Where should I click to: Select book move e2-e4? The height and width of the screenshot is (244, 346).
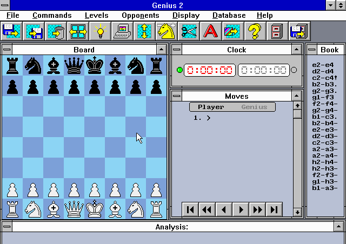coord(323,65)
